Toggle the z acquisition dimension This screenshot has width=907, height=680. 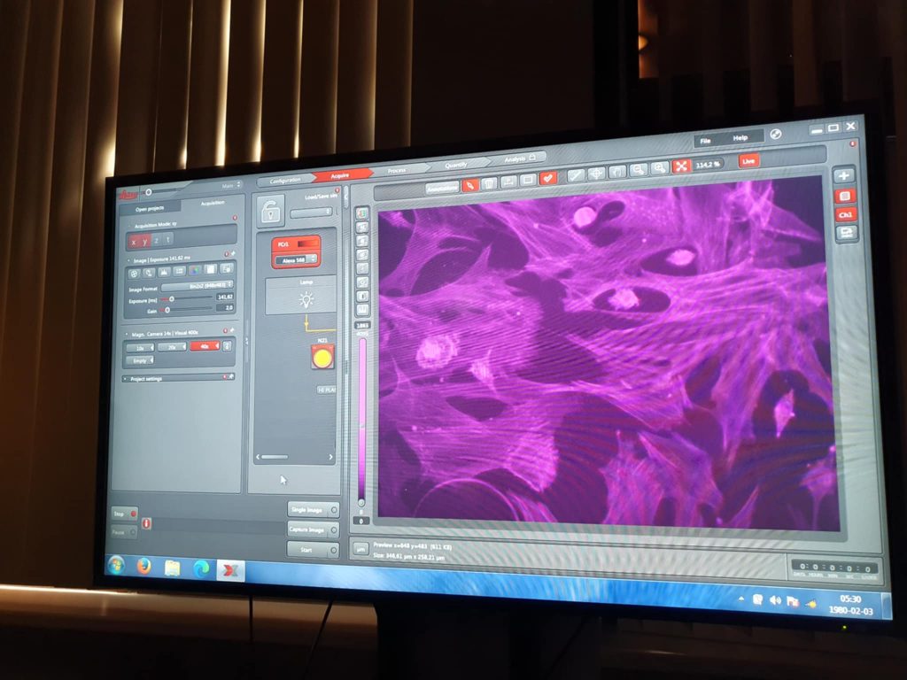[156, 241]
